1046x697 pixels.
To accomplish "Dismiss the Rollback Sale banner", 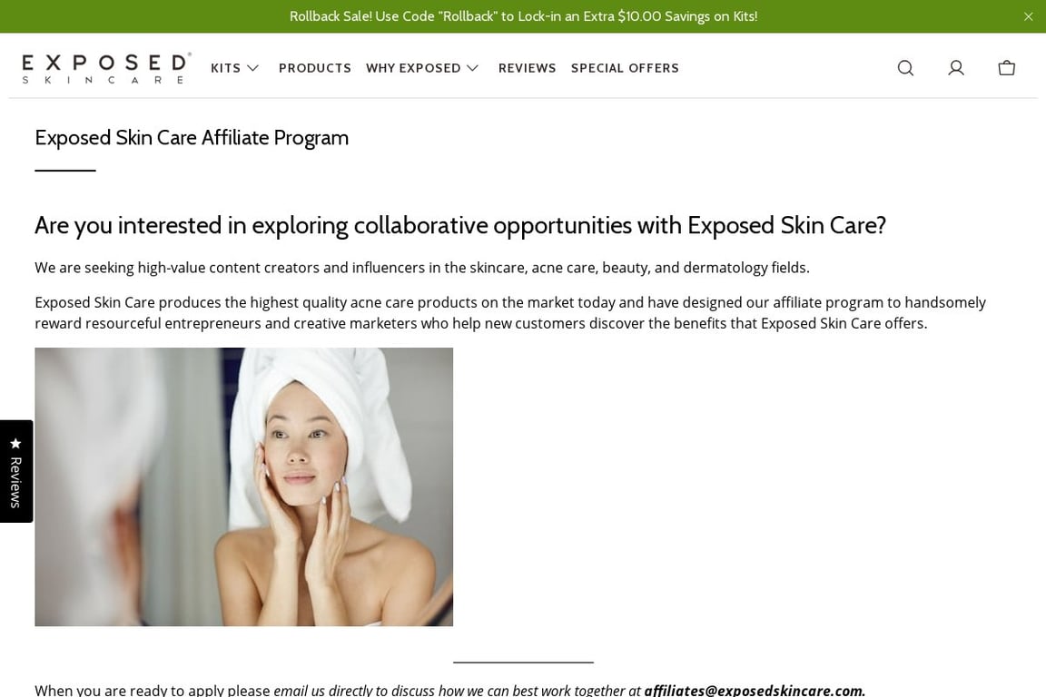I will click(1028, 16).
